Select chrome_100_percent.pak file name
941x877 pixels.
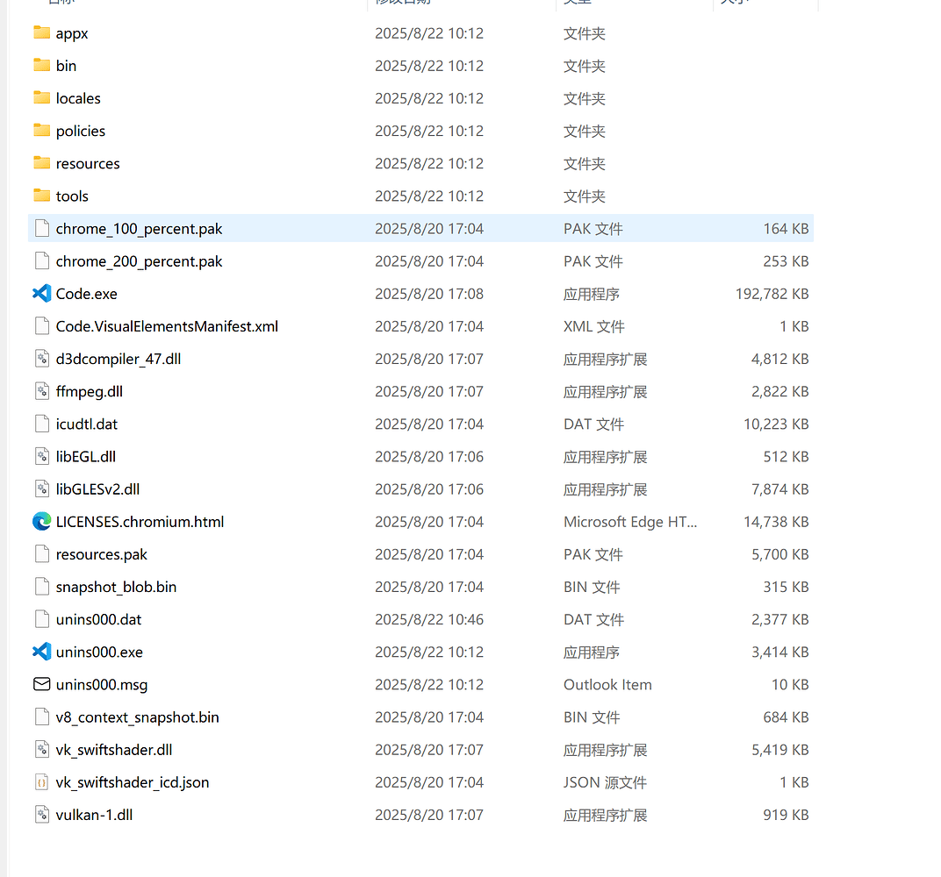[x=139, y=229]
